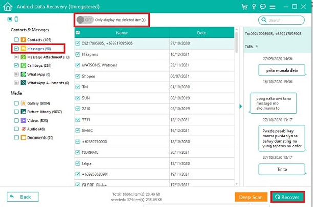The height and width of the screenshot is (207, 313).
Task: Check the Videos (323) checkbox
Action: pos(16,120)
